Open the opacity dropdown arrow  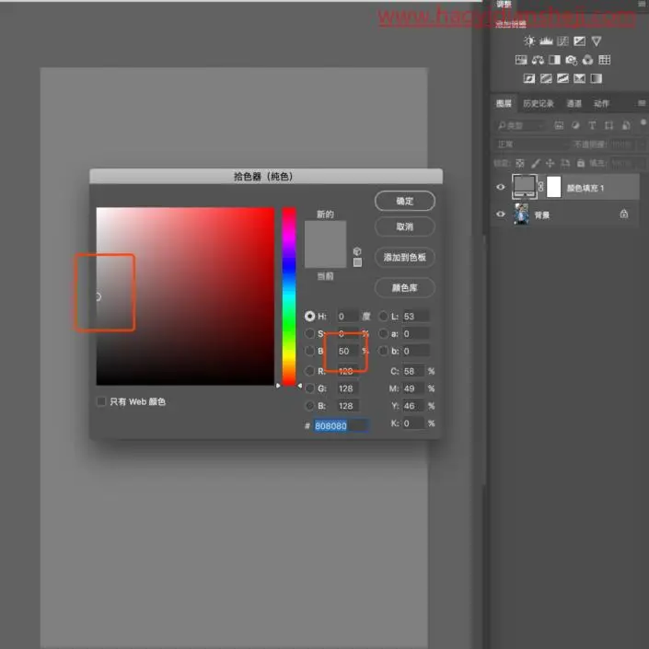point(642,144)
